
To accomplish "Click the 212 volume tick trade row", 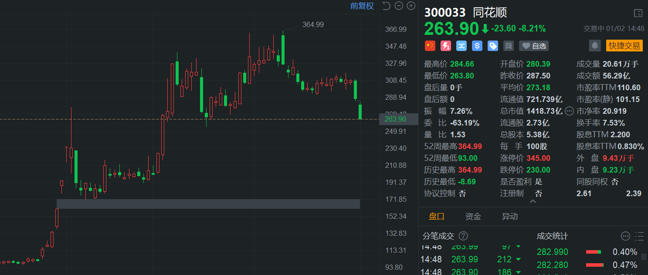I will [x=472, y=259].
